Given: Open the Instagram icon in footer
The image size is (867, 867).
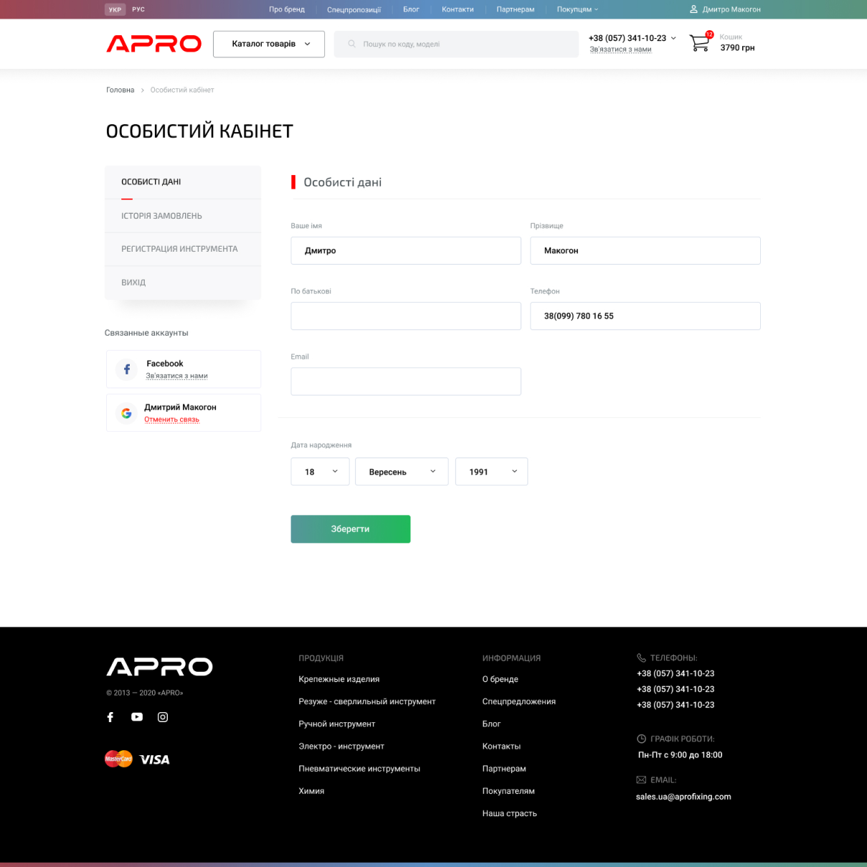Looking at the screenshot, I should pyautogui.click(x=163, y=717).
